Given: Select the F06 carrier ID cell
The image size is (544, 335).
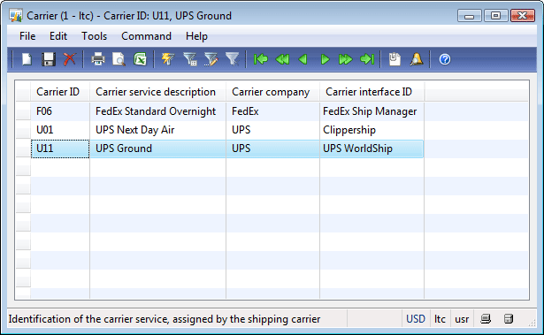Looking at the screenshot, I should [59, 111].
